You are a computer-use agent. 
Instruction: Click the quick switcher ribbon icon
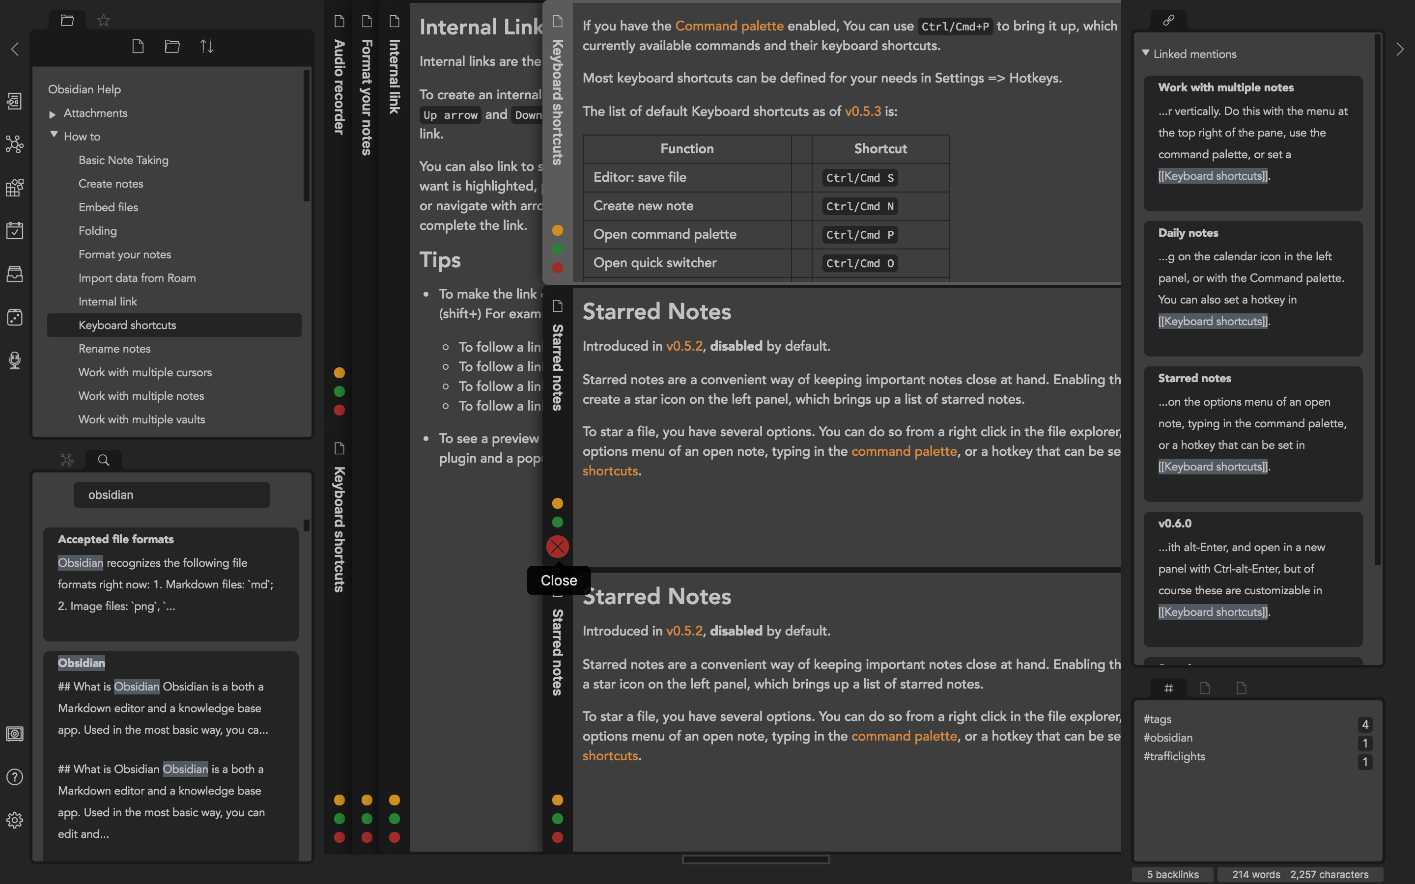15,101
